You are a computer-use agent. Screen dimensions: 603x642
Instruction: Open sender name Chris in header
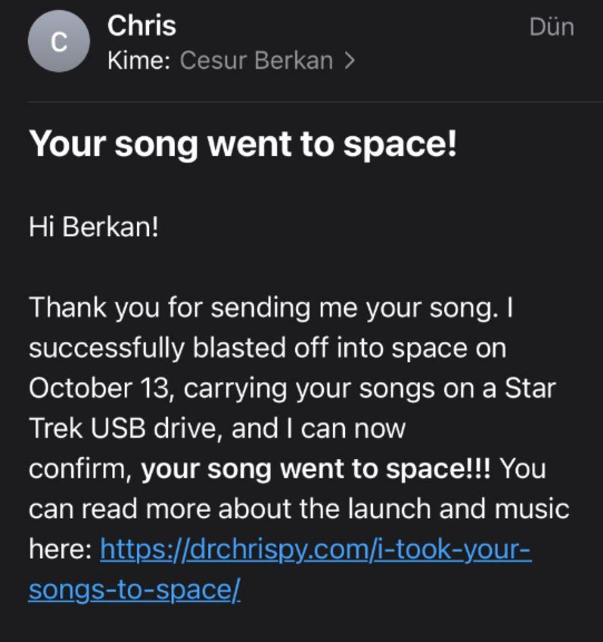(141, 26)
